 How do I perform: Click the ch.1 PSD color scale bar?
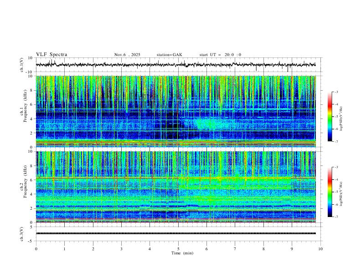click(x=330, y=117)
